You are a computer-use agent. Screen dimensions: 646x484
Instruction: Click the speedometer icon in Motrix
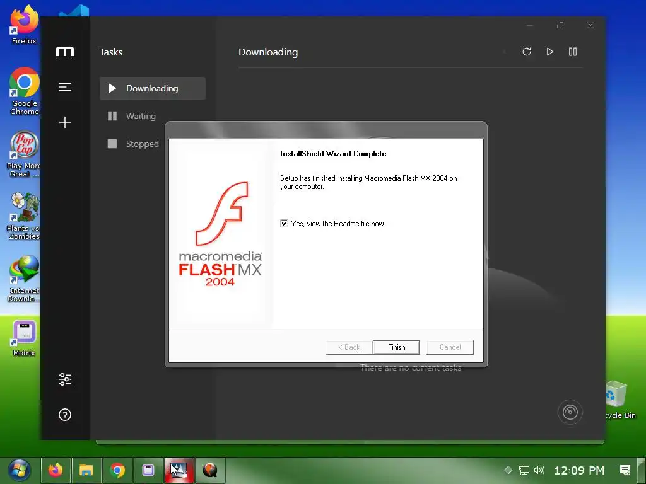(x=570, y=412)
